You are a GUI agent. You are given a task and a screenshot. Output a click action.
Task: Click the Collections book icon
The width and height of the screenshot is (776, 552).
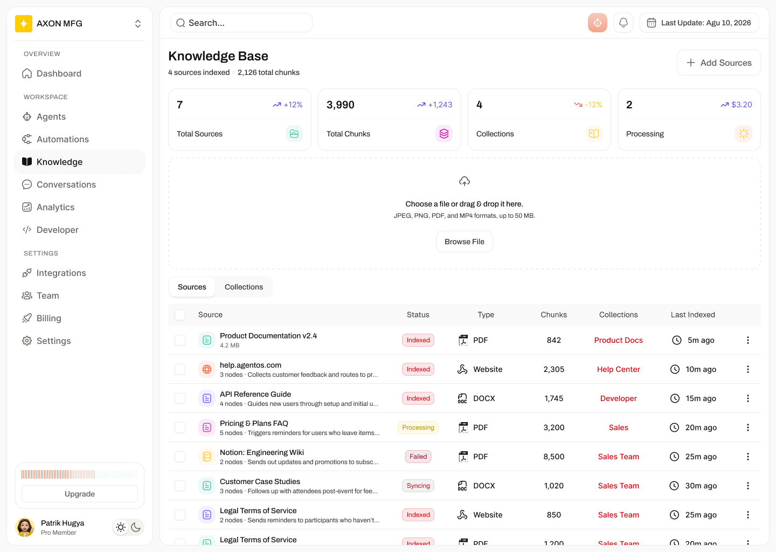[594, 134]
